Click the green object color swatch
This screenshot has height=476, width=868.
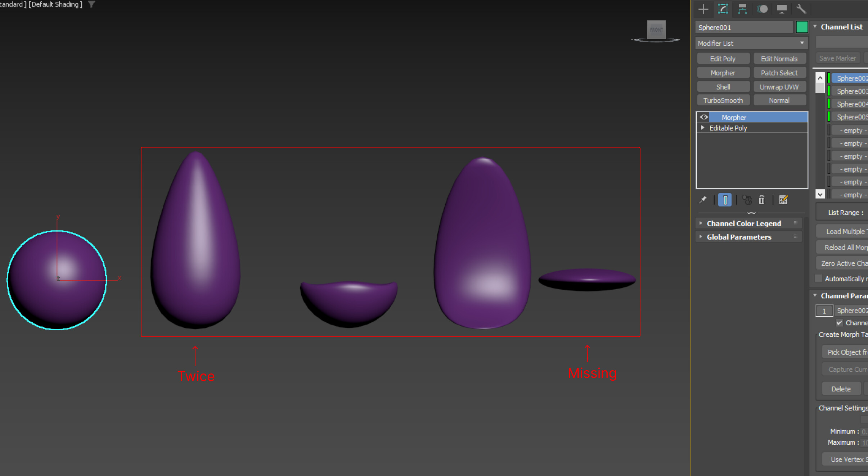coord(801,27)
